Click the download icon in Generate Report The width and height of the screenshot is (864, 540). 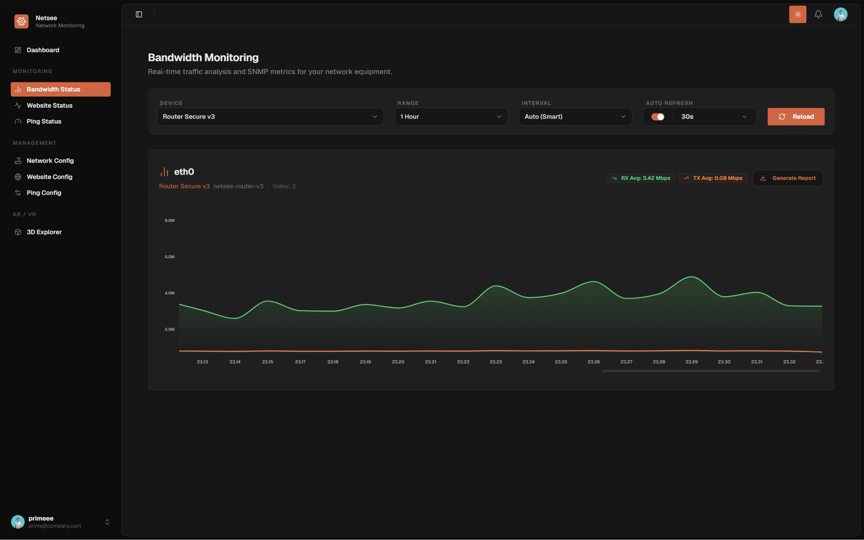click(763, 178)
